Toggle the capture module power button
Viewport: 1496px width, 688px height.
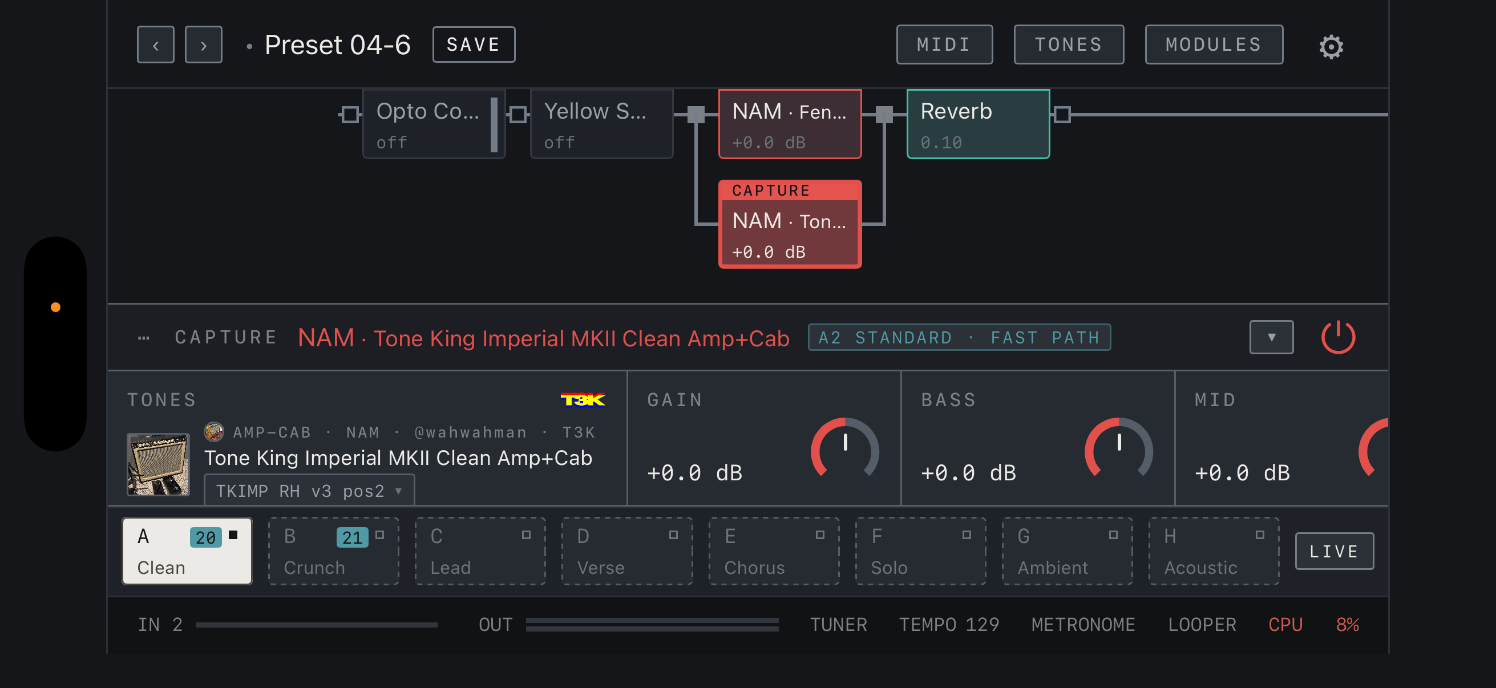(1337, 337)
